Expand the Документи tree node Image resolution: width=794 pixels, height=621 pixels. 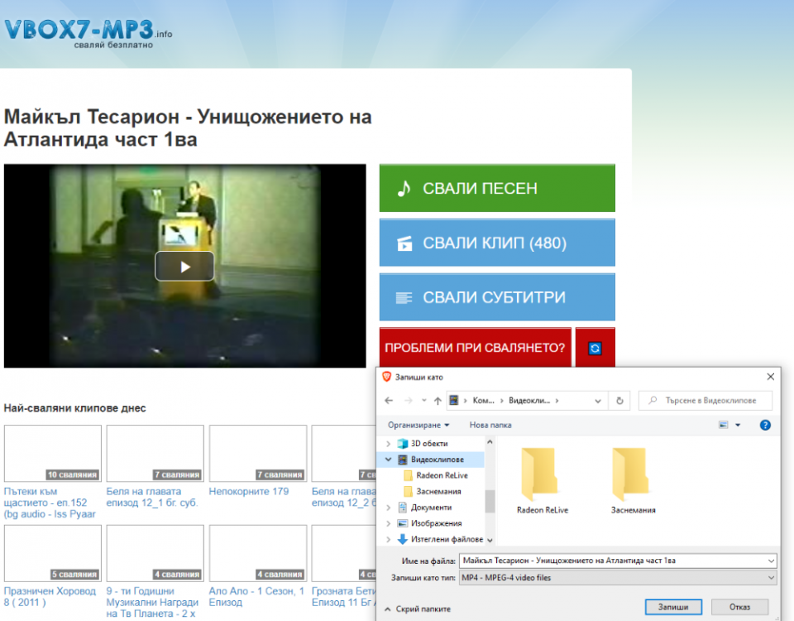tap(389, 508)
